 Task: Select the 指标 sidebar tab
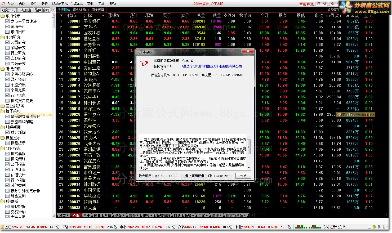(x=46, y=10)
